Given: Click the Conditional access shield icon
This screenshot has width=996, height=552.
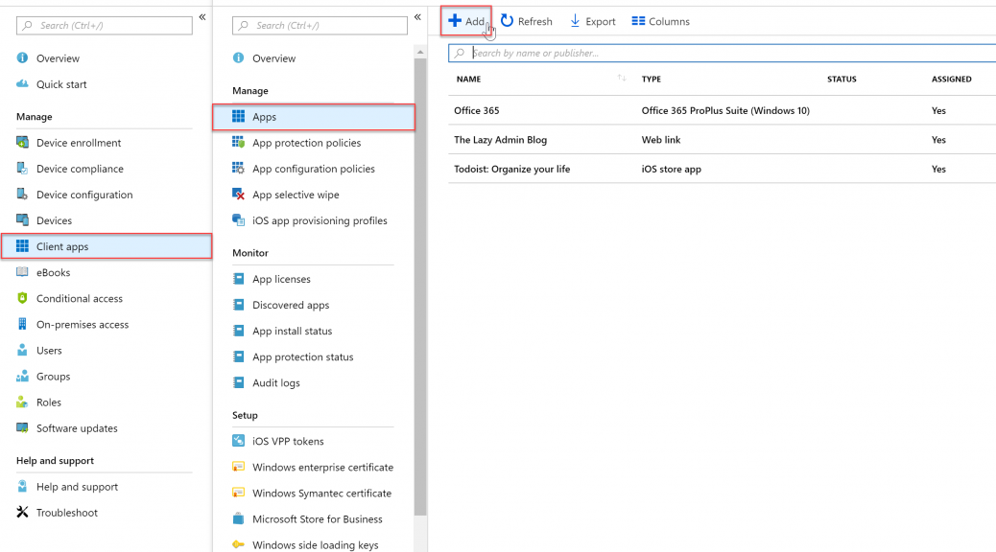Looking at the screenshot, I should coord(22,299).
